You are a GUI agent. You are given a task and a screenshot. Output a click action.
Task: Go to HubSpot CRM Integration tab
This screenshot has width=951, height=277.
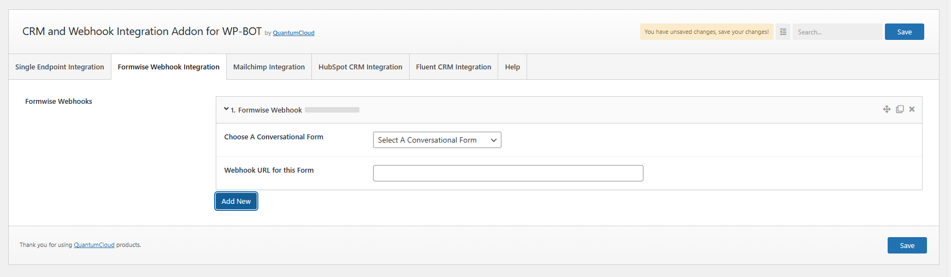[360, 67]
